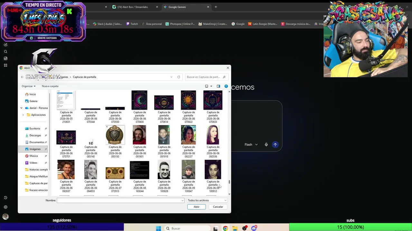
Task: Select the Oráculo screenshot 2026-06-06 070701
Action: click(66, 137)
